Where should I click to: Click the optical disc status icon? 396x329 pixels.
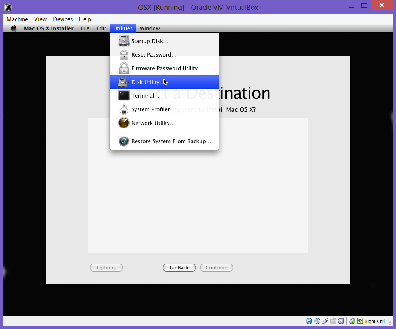[317, 321]
